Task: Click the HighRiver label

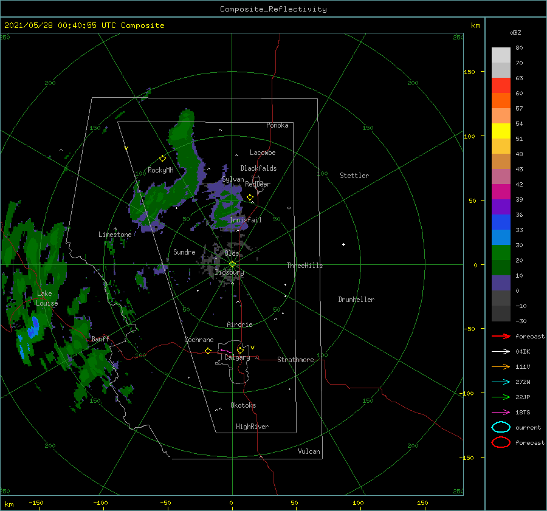Action: 252,427
